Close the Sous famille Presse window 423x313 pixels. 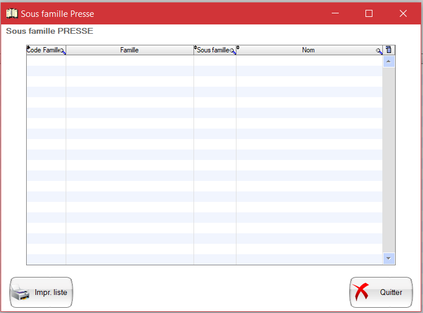point(403,13)
